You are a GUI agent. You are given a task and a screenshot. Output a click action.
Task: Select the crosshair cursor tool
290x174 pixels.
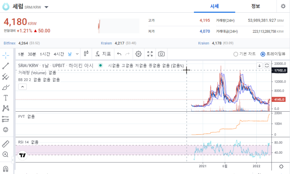[x=6, y=55]
